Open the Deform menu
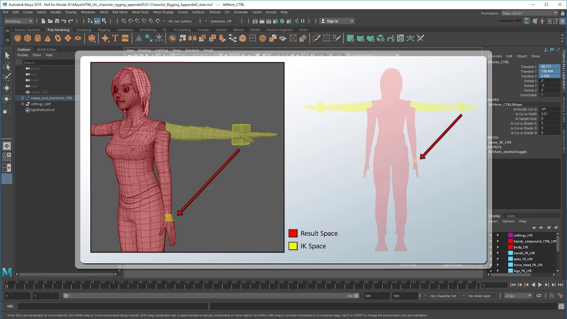This screenshot has height=319, width=567. (x=215, y=12)
